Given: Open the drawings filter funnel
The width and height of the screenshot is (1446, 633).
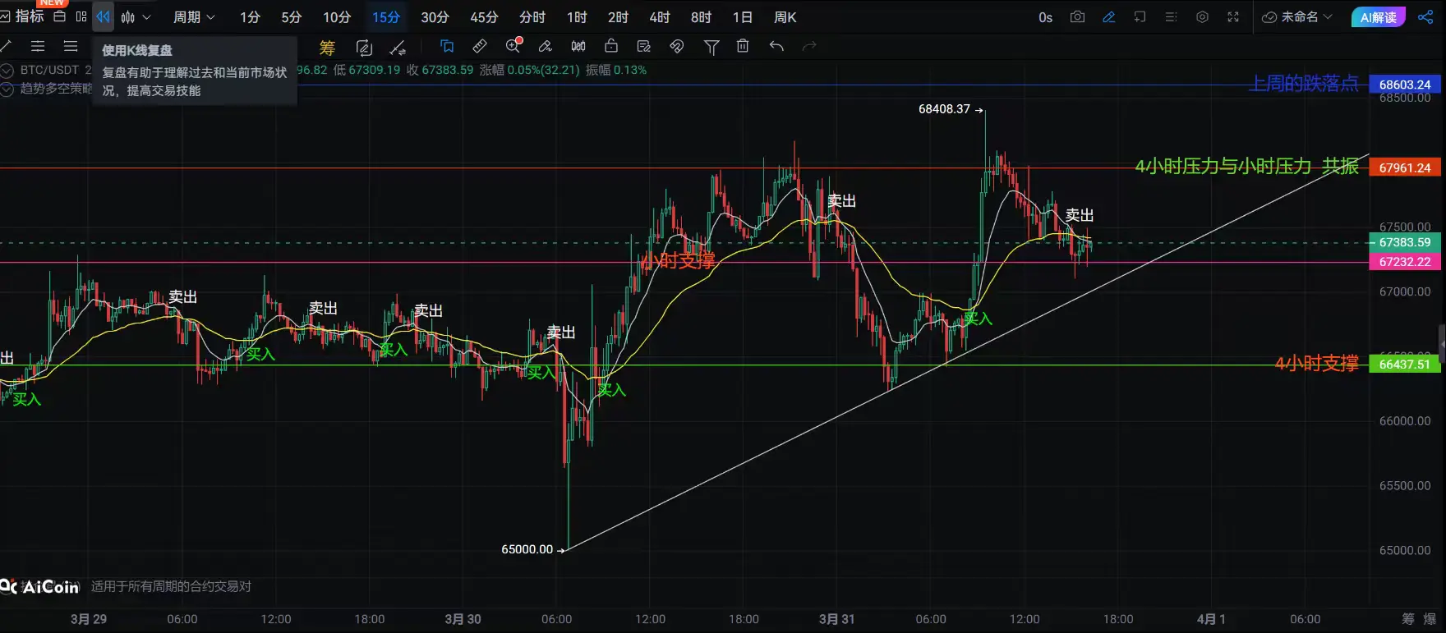Looking at the screenshot, I should [711, 47].
